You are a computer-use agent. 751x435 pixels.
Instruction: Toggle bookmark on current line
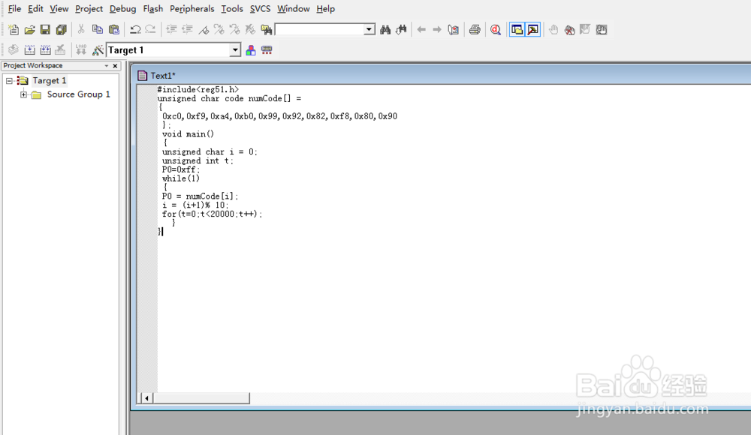coord(204,30)
